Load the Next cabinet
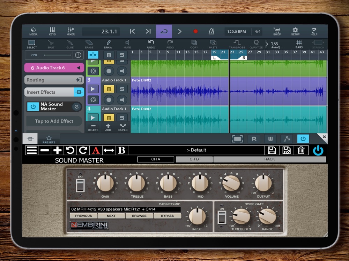The image size is (349, 261). [111, 216]
